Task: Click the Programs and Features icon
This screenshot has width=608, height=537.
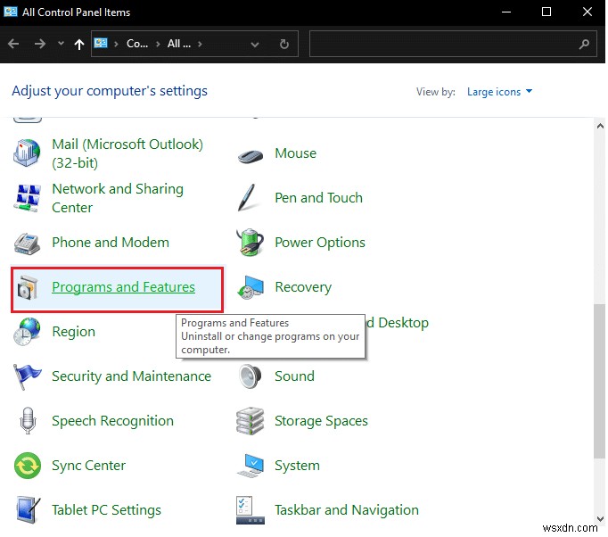Action: coord(27,287)
